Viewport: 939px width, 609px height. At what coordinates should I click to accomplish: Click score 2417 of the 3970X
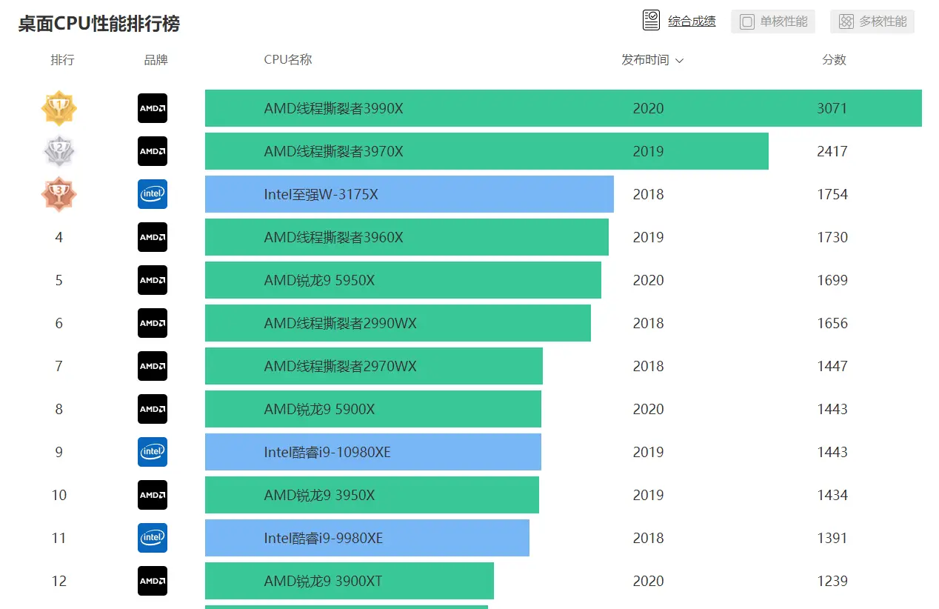[832, 151]
